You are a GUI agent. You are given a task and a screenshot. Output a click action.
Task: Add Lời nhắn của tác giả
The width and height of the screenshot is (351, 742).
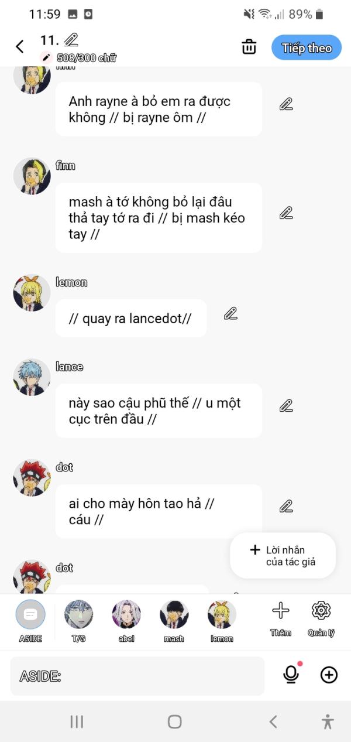[283, 555]
